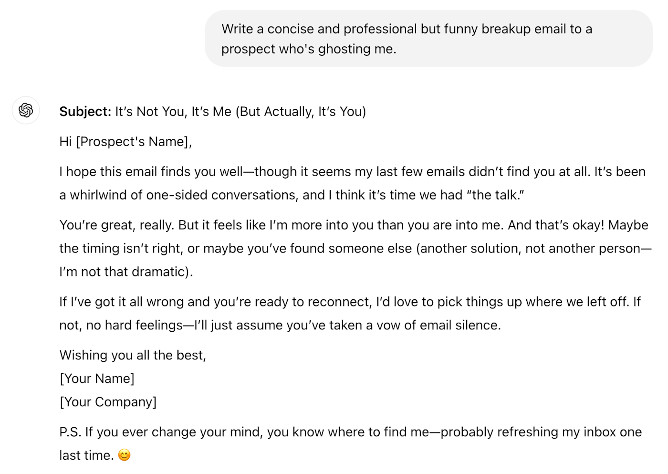This screenshot has height=474, width=668.
Task: Click the 'Hi [Prospect's Name],' greeting line
Action: click(x=125, y=142)
